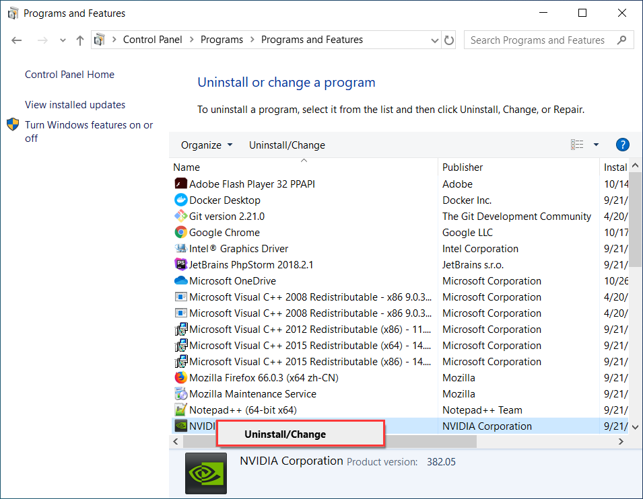Open View installed updates link
Image resolution: width=643 pixels, height=499 pixels.
pos(75,105)
